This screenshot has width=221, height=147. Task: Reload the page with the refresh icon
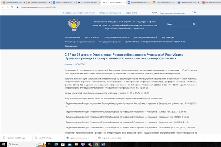(12, 7)
